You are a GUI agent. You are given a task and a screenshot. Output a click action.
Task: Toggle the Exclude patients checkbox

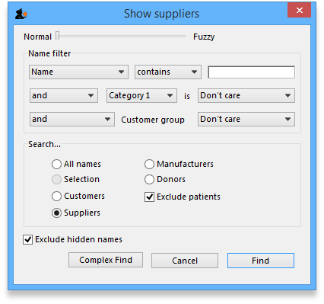149,197
